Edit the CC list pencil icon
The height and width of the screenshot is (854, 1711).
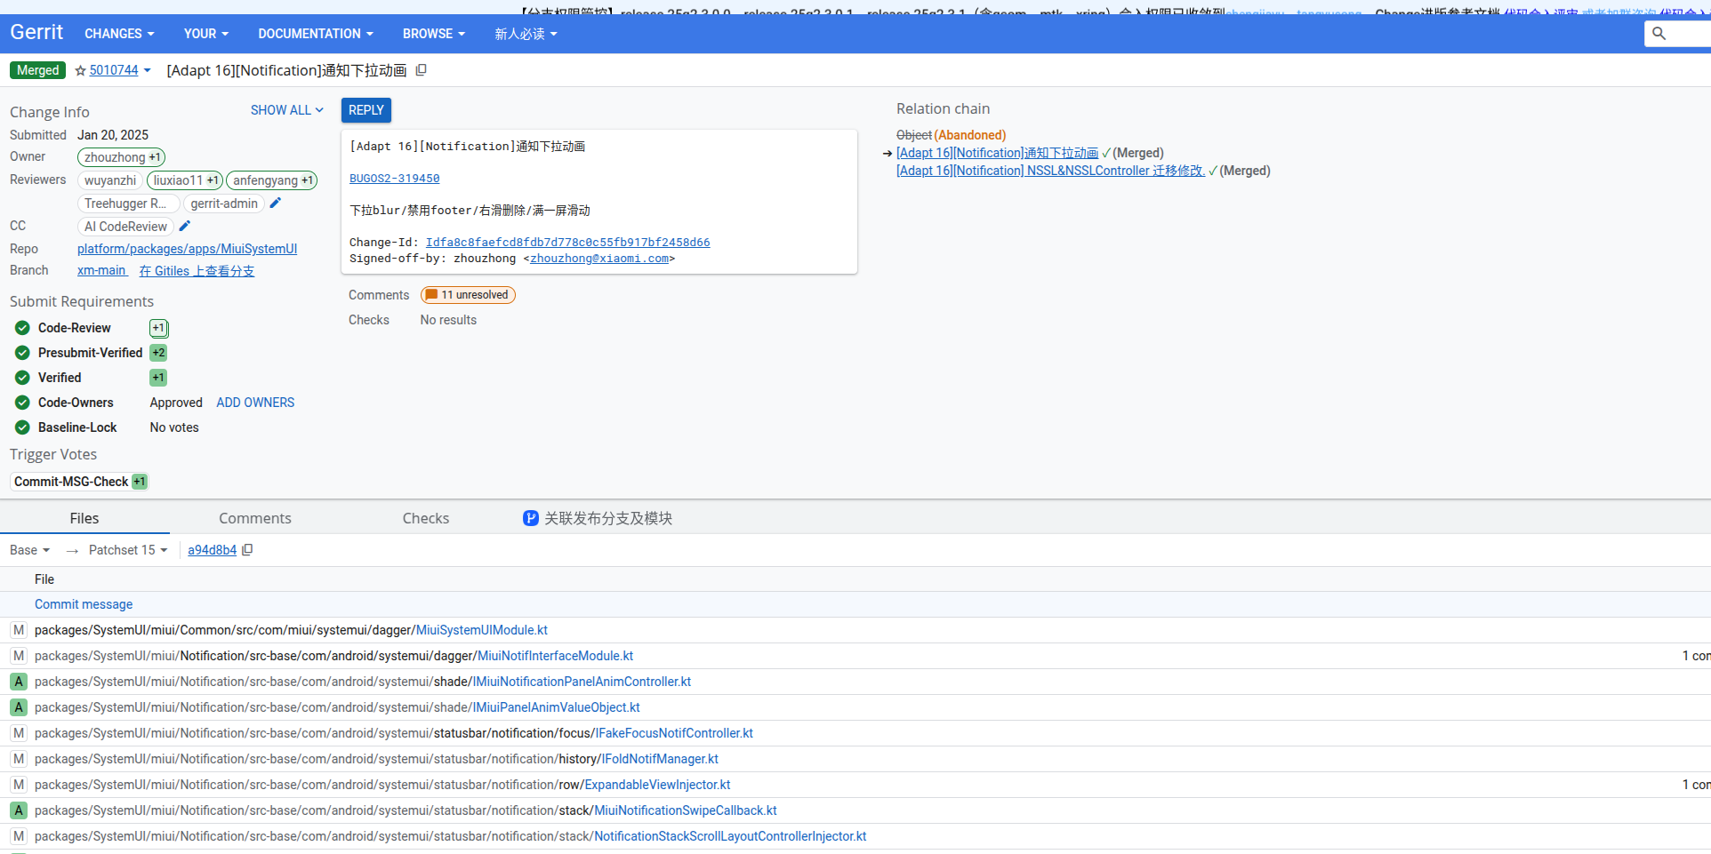click(185, 226)
